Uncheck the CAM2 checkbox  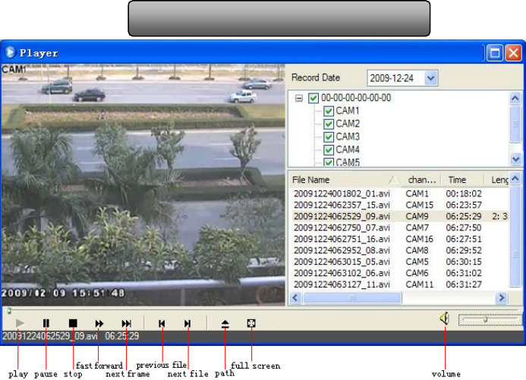tap(329, 124)
